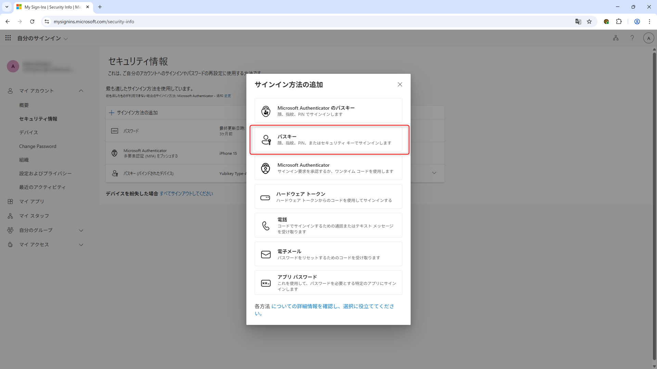Expand the マイ アクセス section
Screen dimensions: 657x369
(81, 245)
